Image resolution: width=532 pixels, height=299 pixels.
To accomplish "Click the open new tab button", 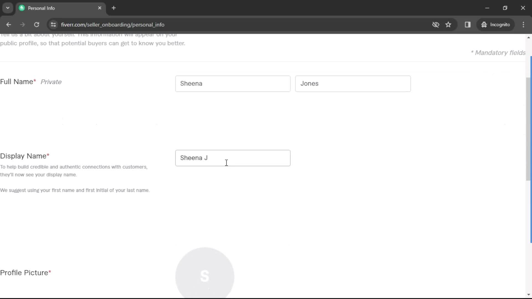I will click(114, 8).
